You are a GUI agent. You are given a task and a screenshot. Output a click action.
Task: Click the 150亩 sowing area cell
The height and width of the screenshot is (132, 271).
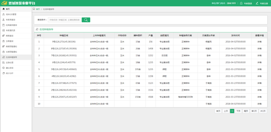click(138, 97)
